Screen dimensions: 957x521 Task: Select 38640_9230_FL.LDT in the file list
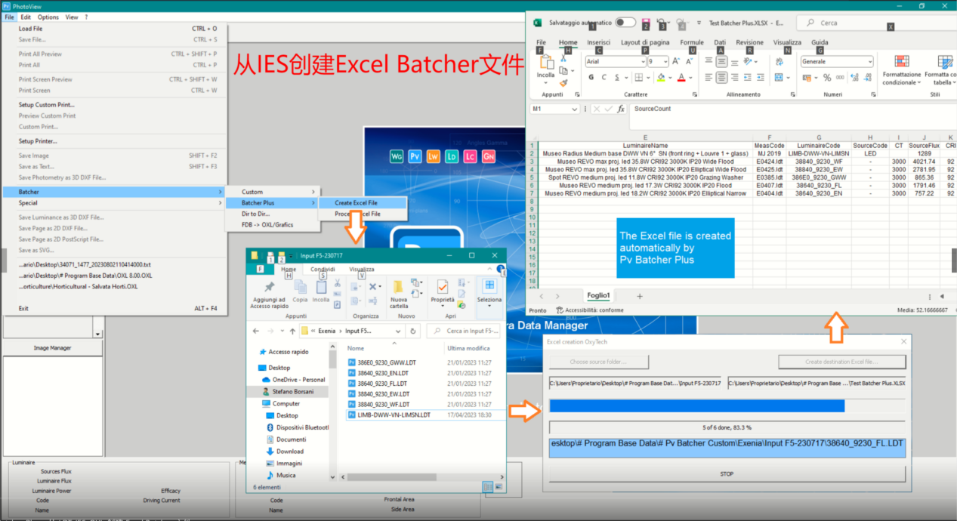(x=382, y=384)
